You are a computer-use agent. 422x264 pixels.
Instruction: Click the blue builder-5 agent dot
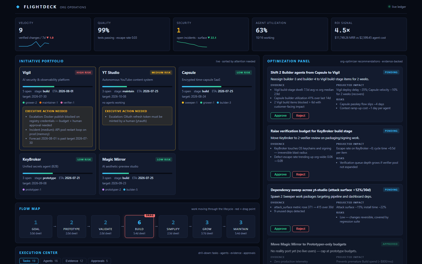[x=124, y=190]
